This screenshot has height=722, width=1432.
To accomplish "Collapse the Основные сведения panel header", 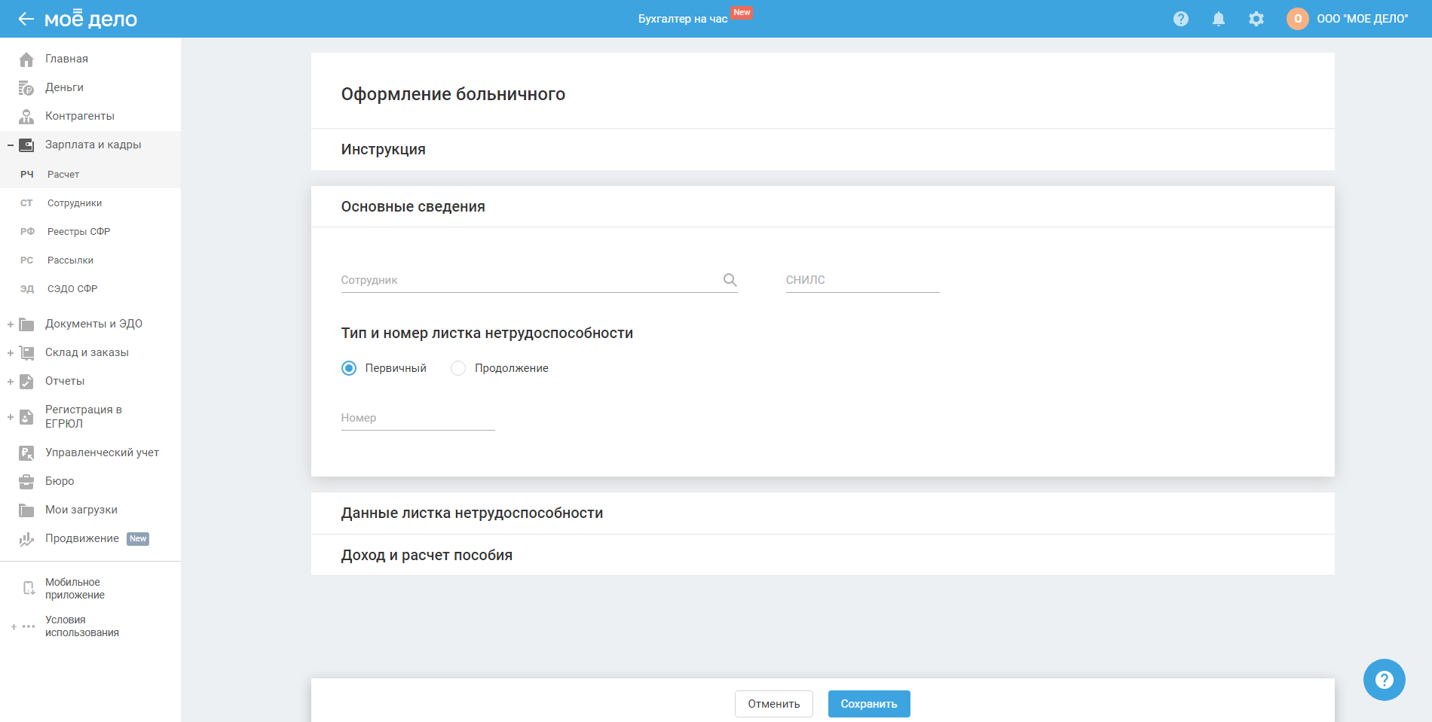I will click(x=822, y=206).
